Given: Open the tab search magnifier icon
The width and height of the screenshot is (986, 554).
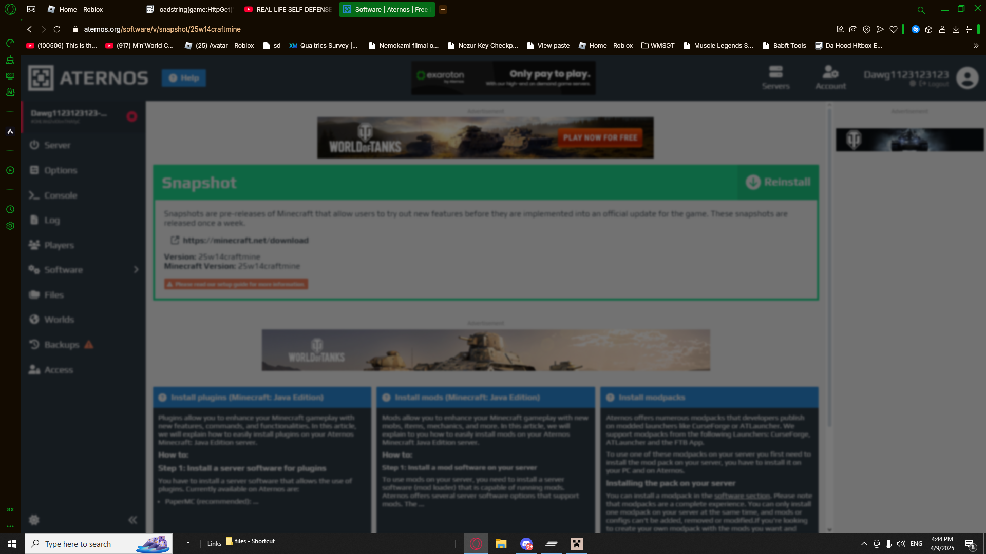Looking at the screenshot, I should click(x=921, y=10).
